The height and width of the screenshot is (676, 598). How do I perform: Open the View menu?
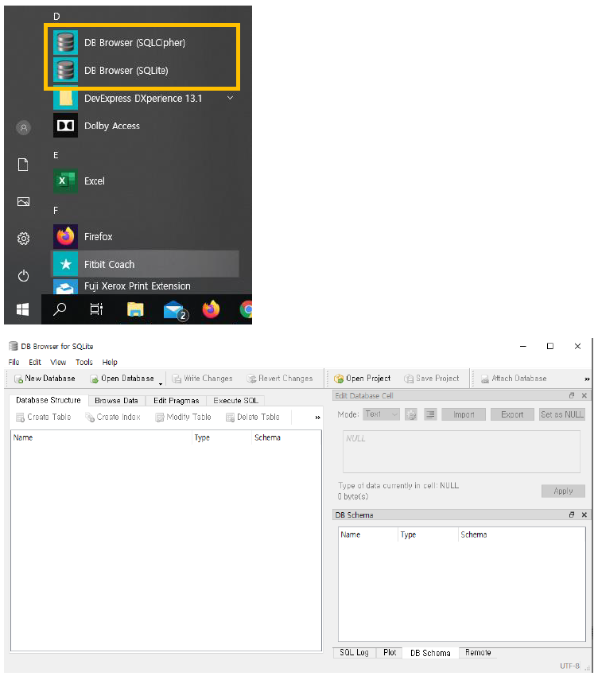coord(58,362)
